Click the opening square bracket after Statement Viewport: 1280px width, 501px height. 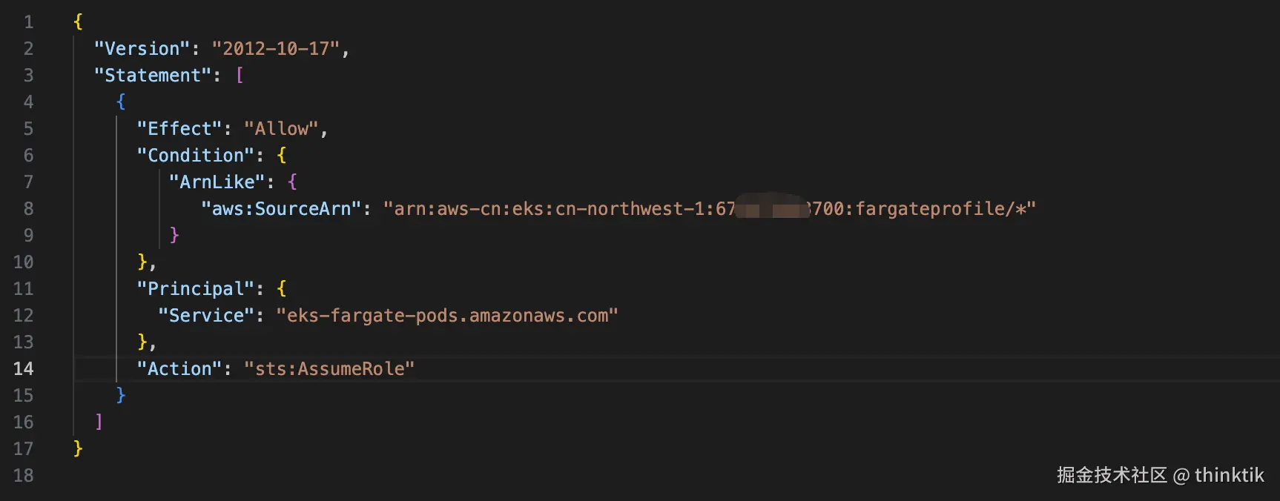(x=240, y=75)
